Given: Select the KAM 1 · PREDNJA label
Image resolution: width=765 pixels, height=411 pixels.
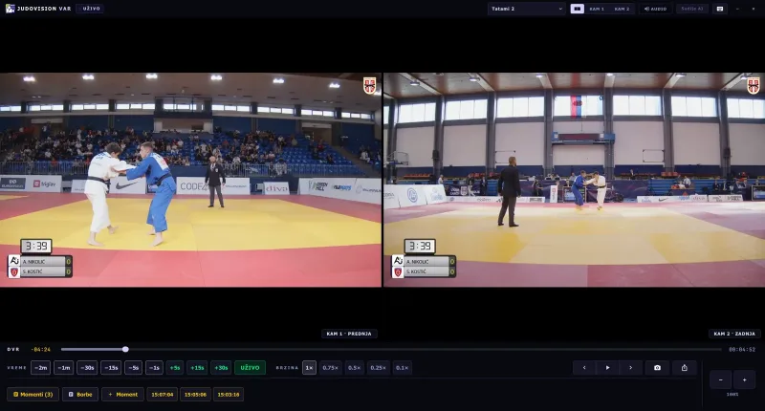Looking at the screenshot, I should 349,334.
